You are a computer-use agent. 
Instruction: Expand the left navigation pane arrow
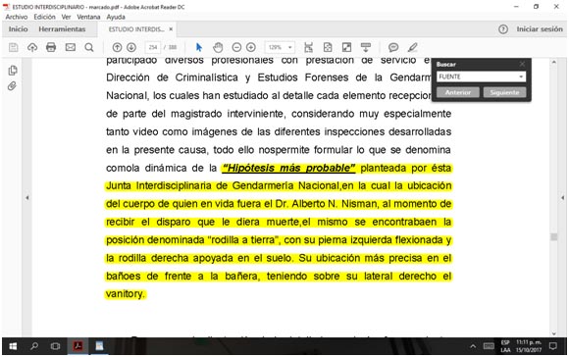[27, 198]
